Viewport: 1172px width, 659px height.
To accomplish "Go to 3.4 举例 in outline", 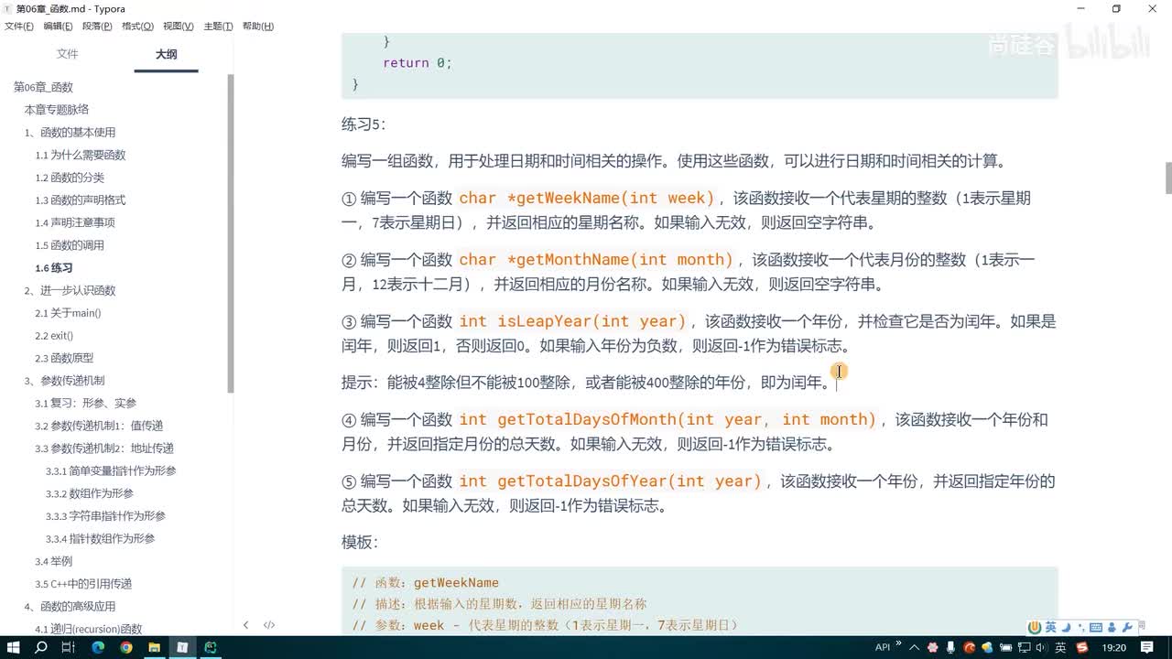I will tap(53, 561).
